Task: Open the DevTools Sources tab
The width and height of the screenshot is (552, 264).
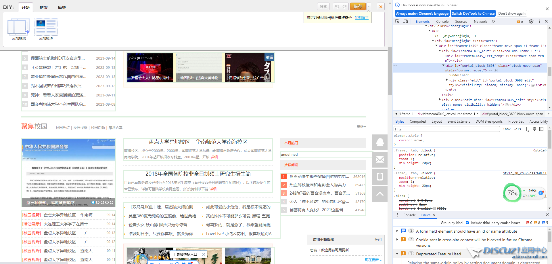Action: (461, 22)
